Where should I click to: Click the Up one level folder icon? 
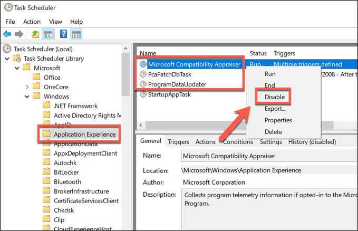(35, 34)
